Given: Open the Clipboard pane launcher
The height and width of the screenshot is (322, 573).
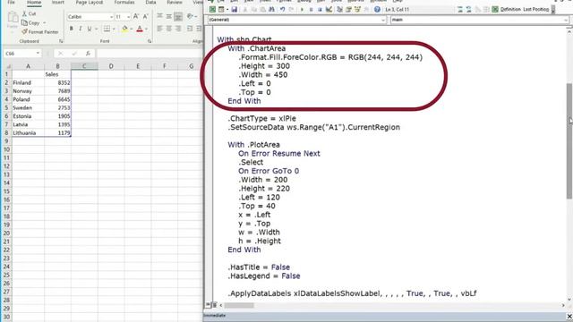Looking at the screenshot, I should (x=61, y=41).
